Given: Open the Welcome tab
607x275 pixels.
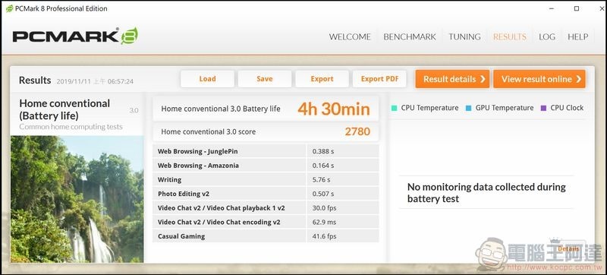Looking at the screenshot, I should pyautogui.click(x=350, y=36).
